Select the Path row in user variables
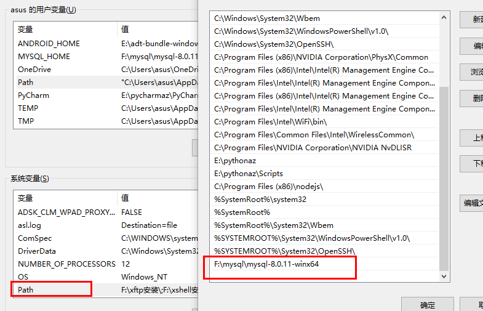This screenshot has width=483, height=311. (107, 83)
